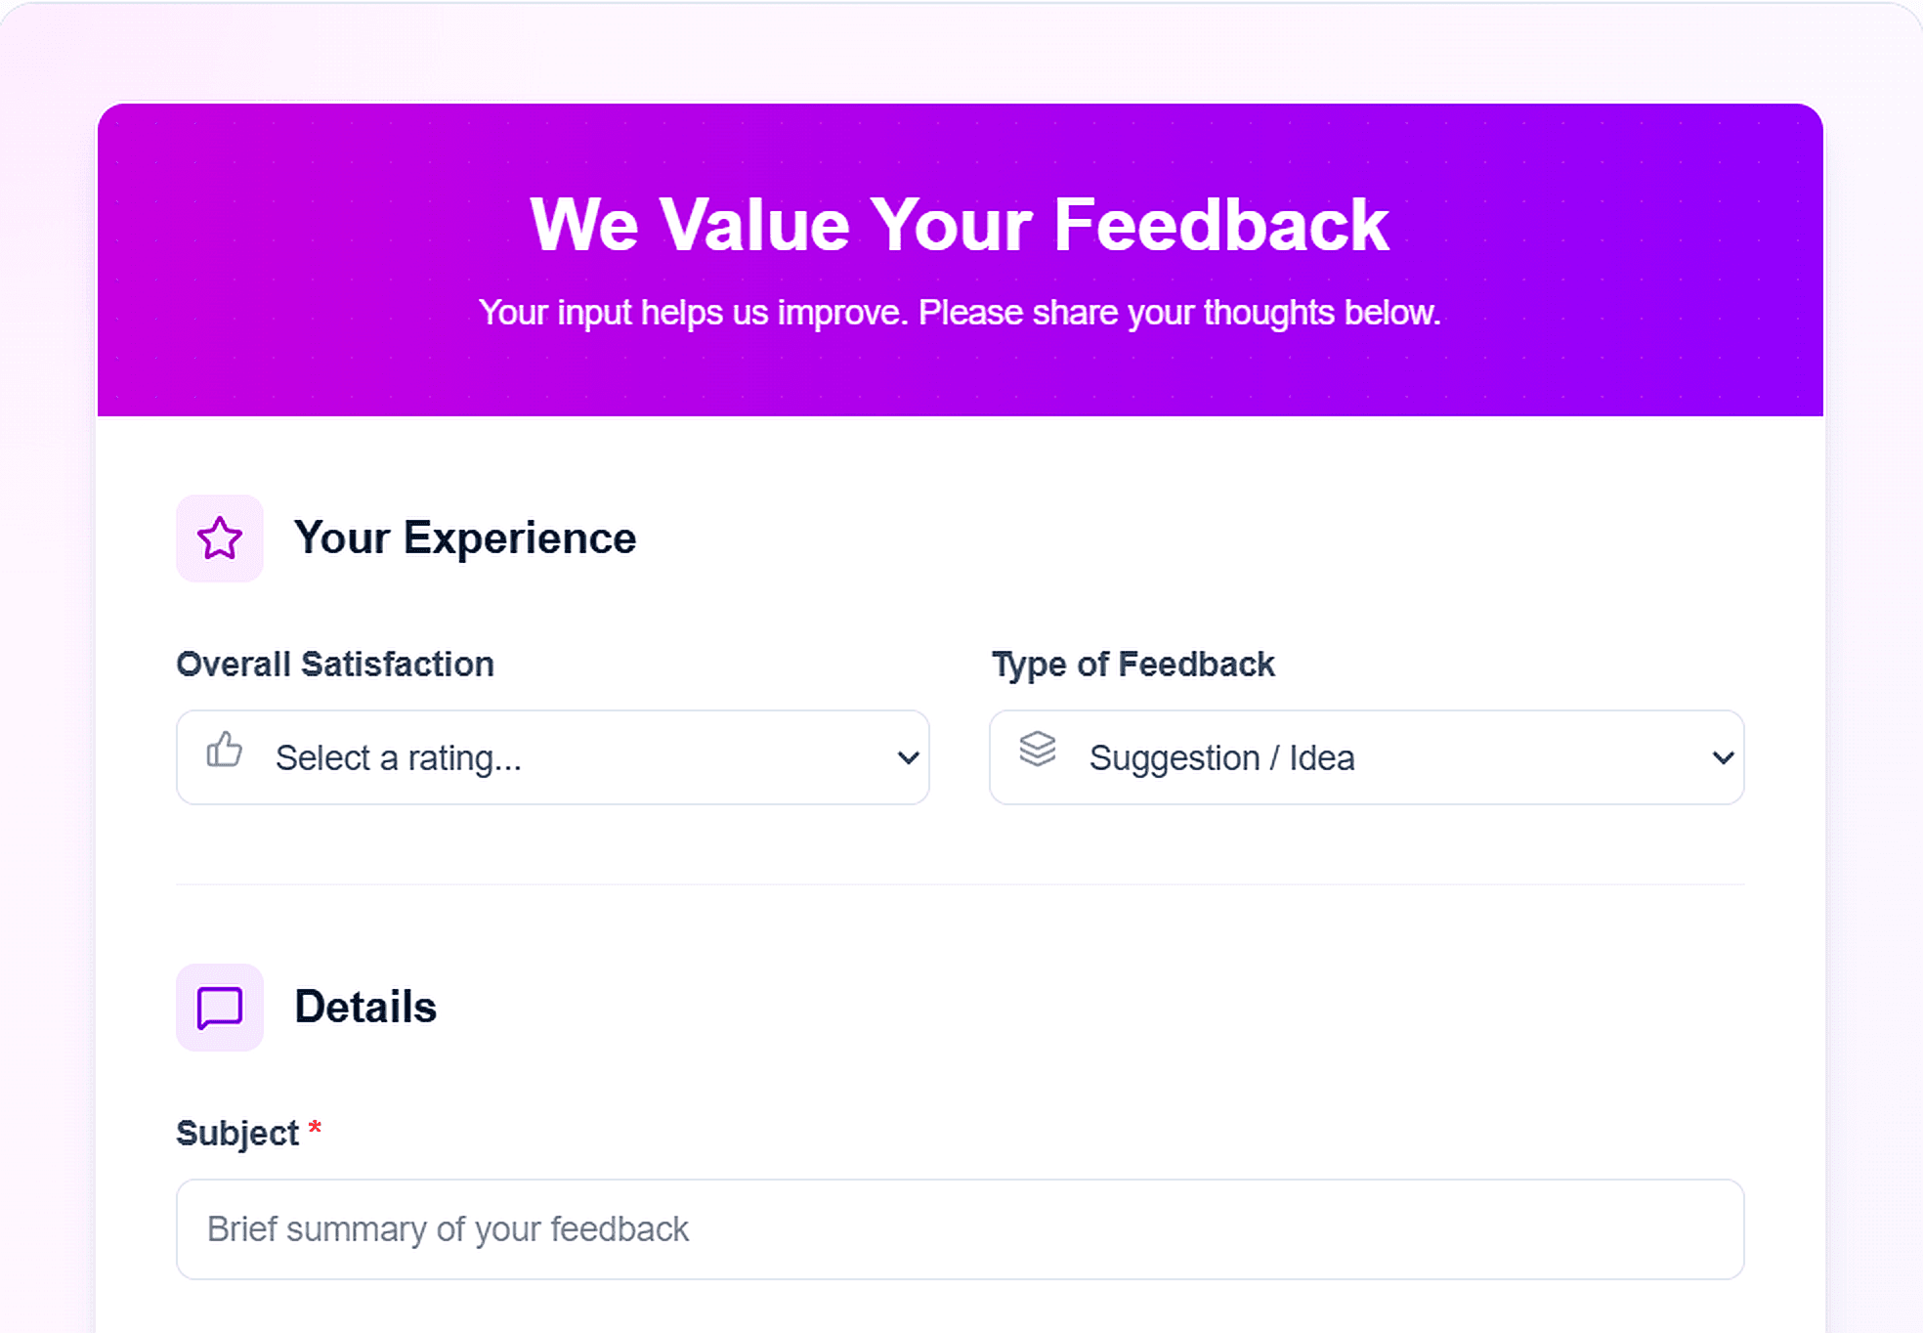
Task: Click the Overall Satisfaction label
Action: [334, 665]
